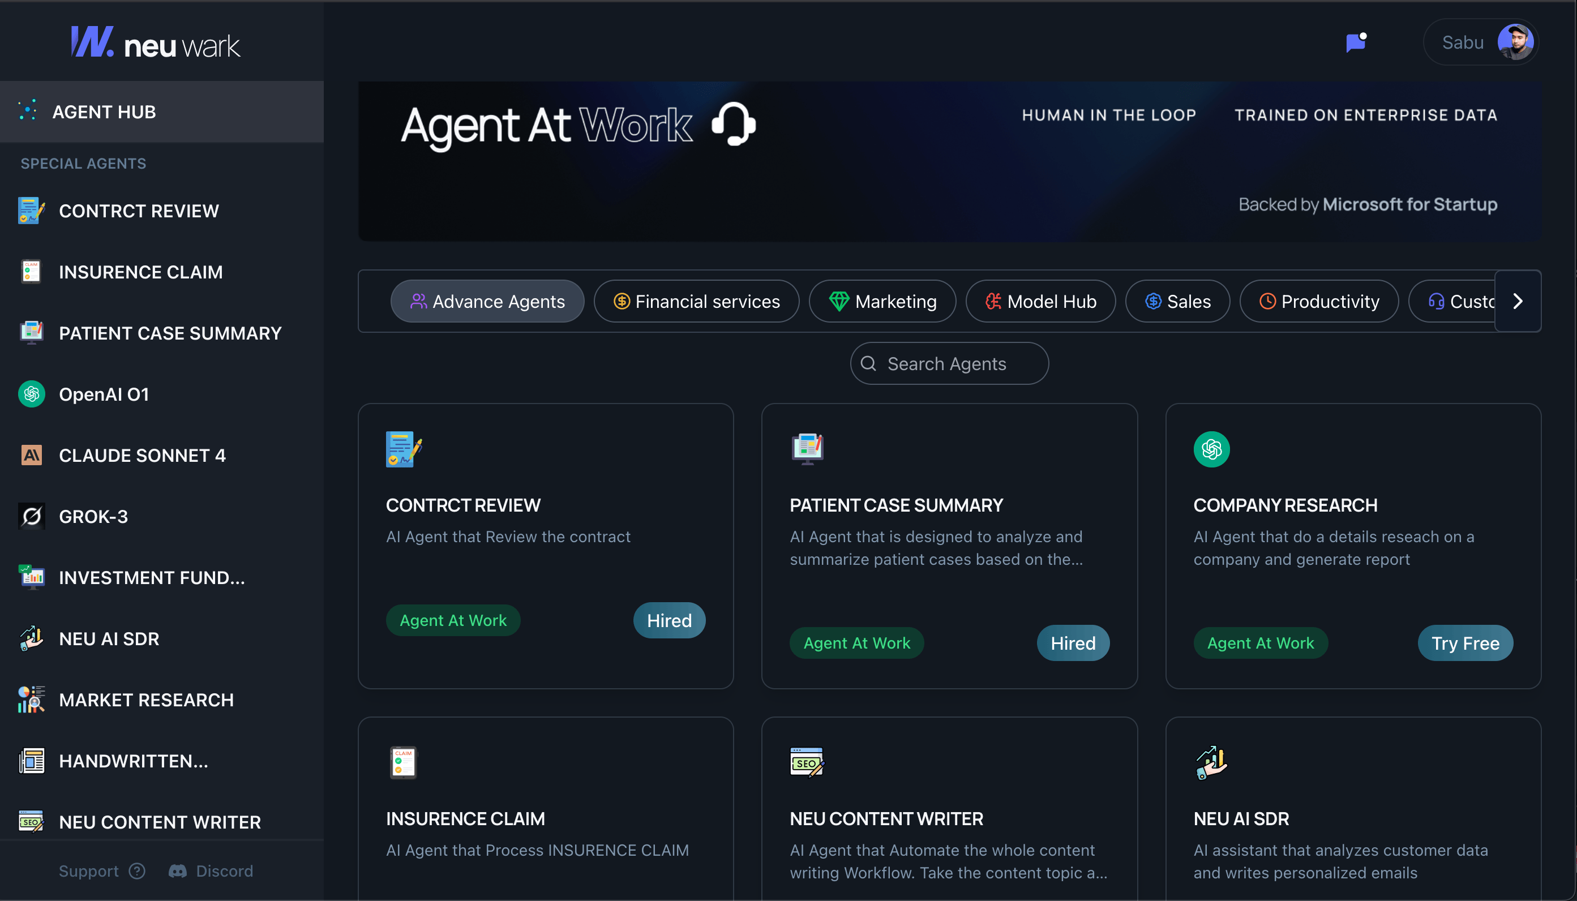Select GROK-3 in the sidebar
Image resolution: width=1577 pixels, height=901 pixels.
(93, 517)
